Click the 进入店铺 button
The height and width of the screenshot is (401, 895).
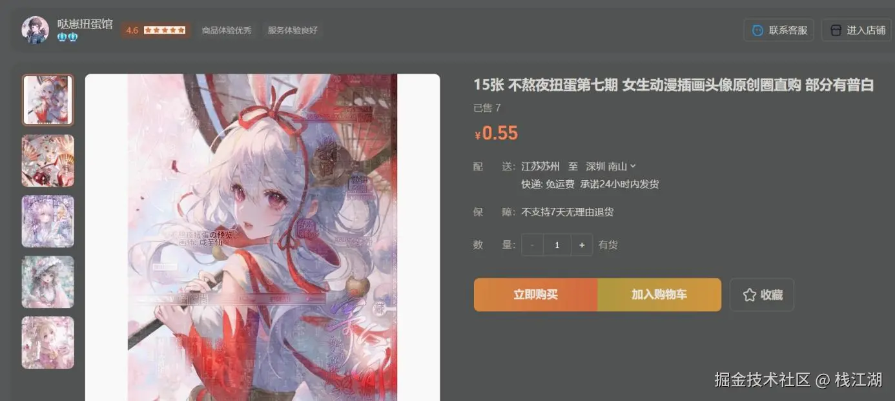(856, 30)
